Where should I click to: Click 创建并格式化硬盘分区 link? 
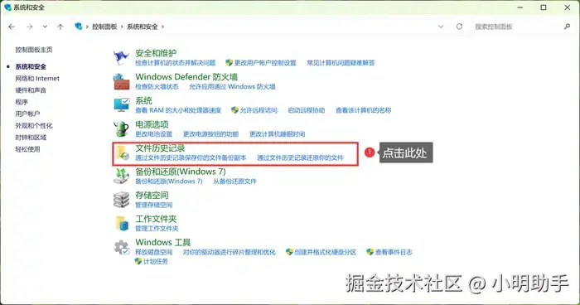(x=325, y=253)
